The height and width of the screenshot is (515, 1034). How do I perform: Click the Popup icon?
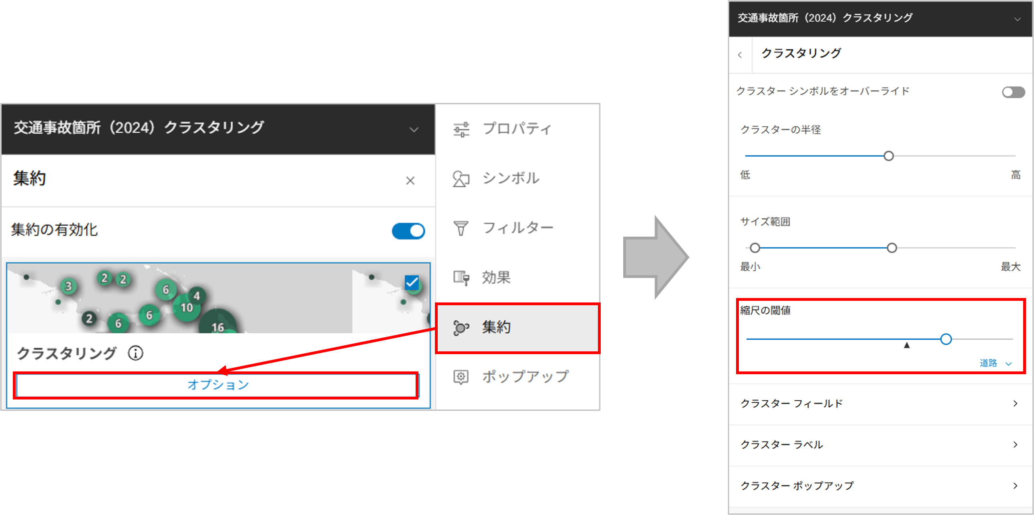(x=461, y=377)
